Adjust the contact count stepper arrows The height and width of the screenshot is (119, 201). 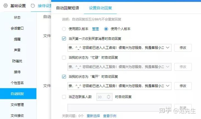(109, 97)
